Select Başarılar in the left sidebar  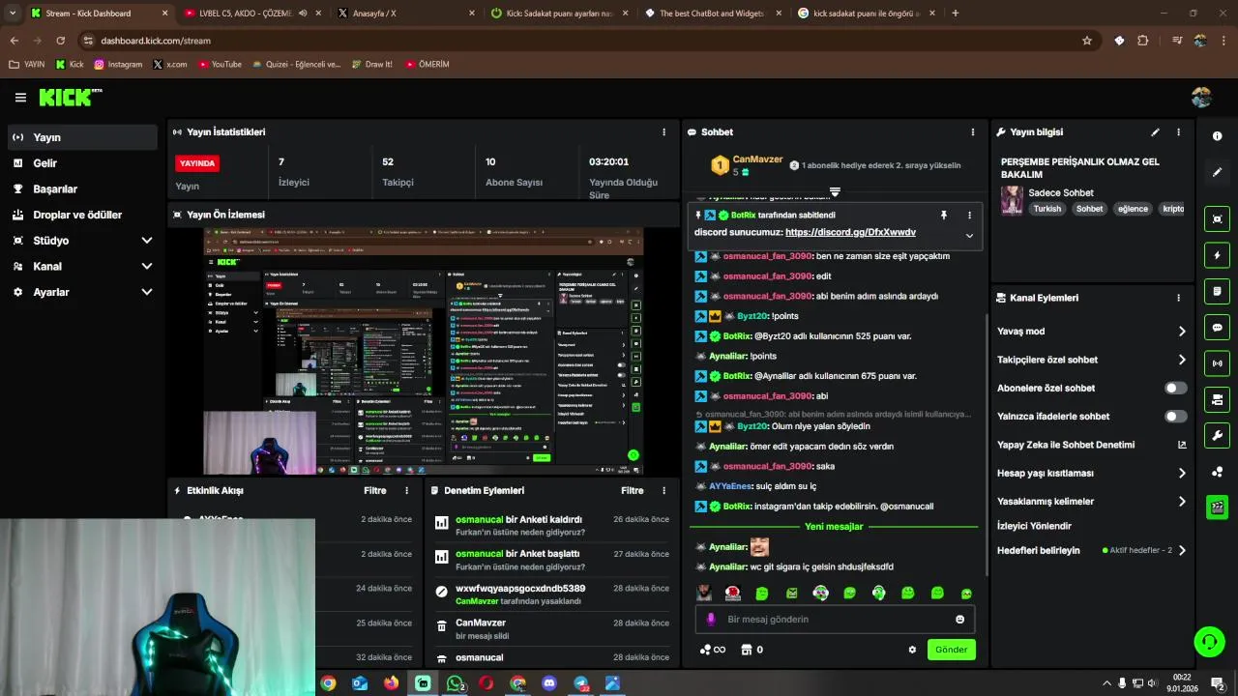click(x=82, y=189)
